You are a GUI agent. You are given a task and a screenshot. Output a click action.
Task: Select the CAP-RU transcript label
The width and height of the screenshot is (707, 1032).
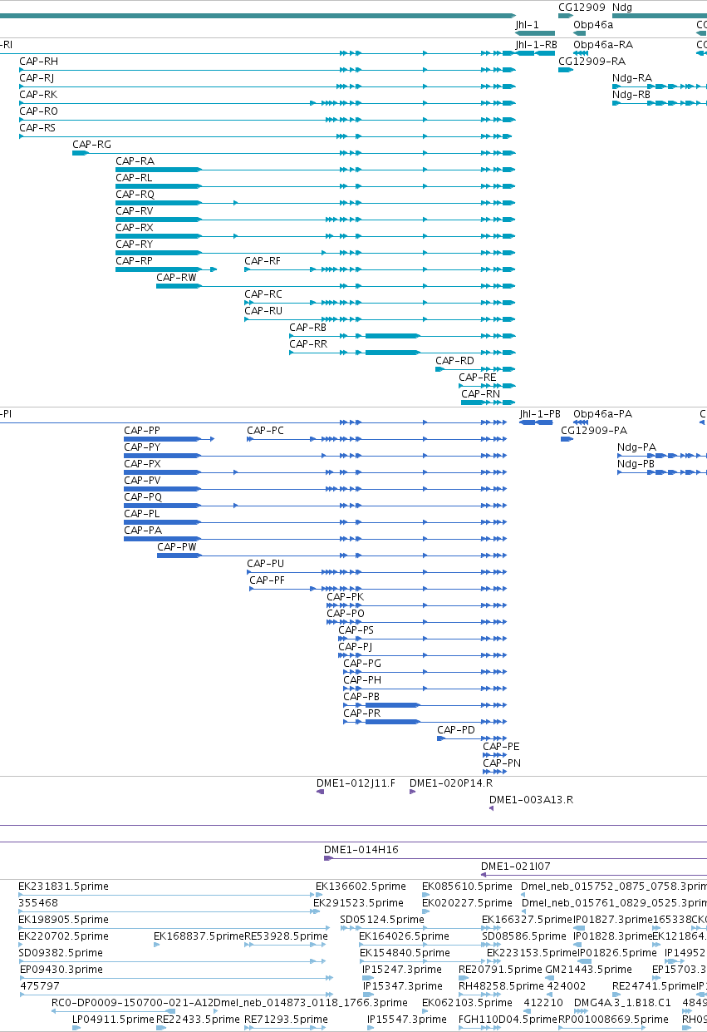tap(263, 311)
